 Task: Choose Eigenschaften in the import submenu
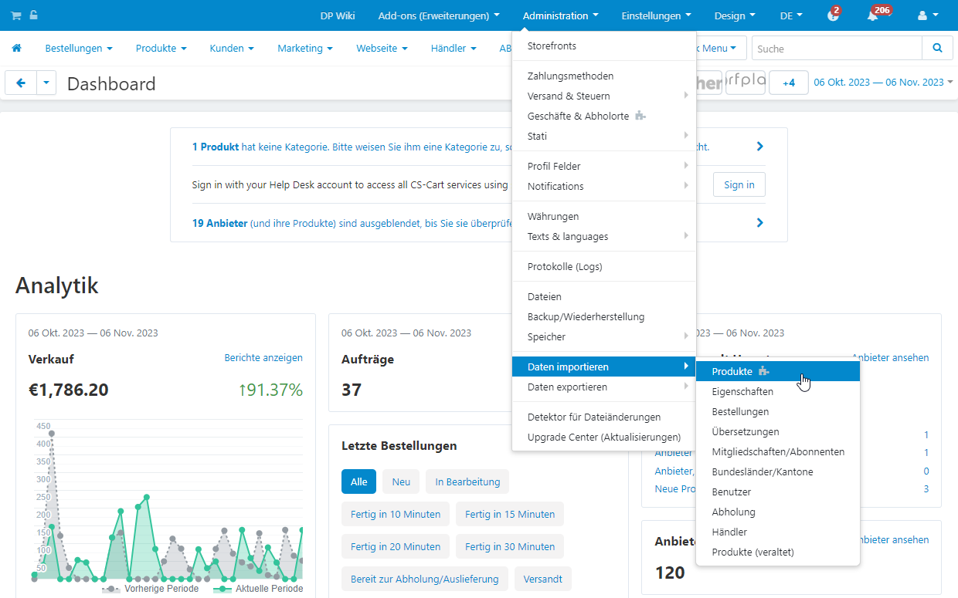pyautogui.click(x=778, y=392)
